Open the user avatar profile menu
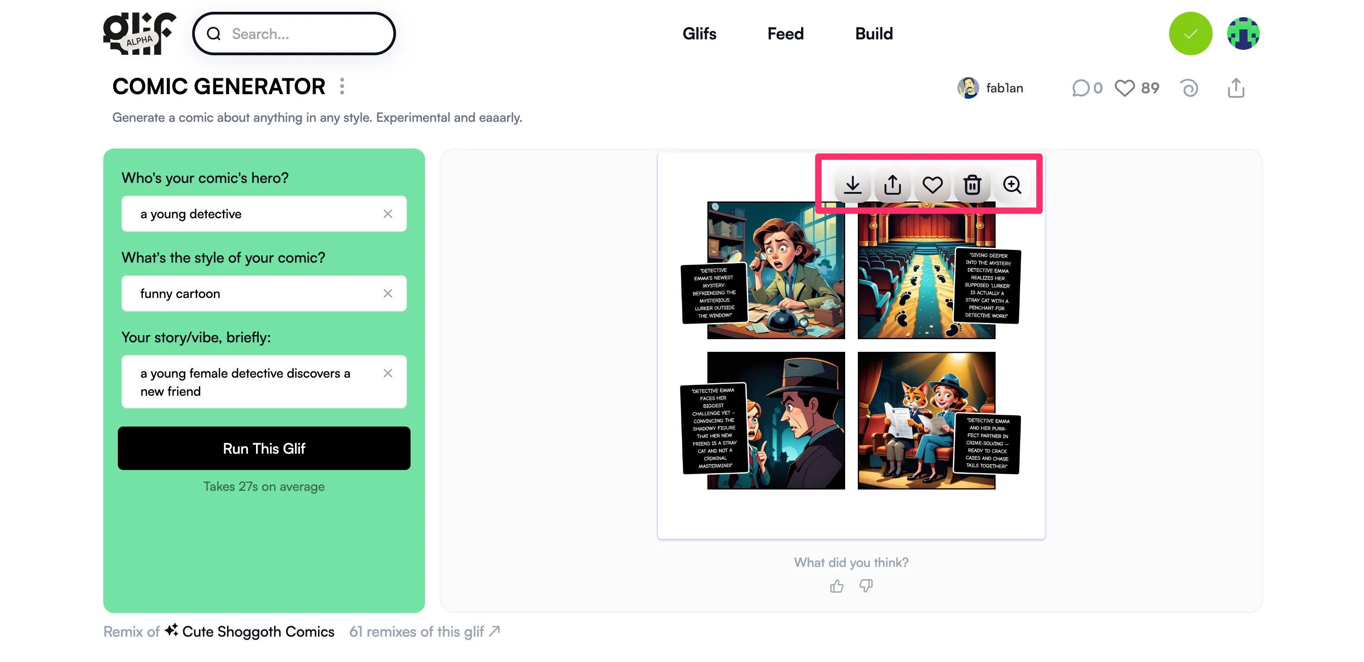Image resolution: width=1364 pixels, height=662 pixels. point(1243,34)
